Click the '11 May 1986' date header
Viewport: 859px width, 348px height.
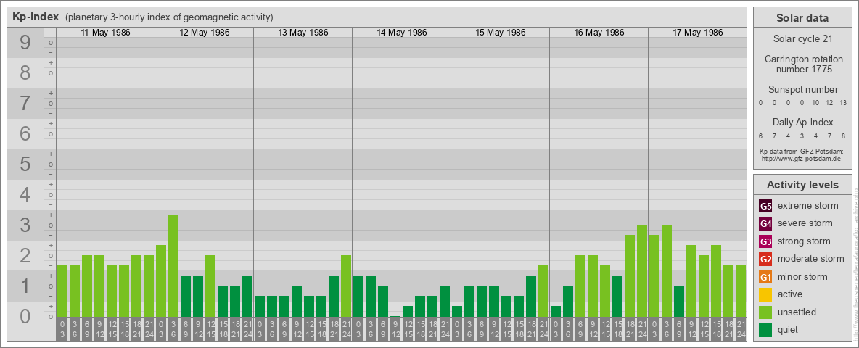(105, 33)
